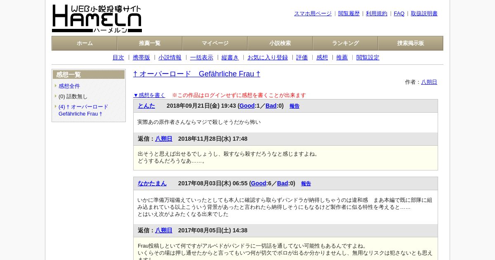Open the FAQ link

pyautogui.click(x=399, y=14)
